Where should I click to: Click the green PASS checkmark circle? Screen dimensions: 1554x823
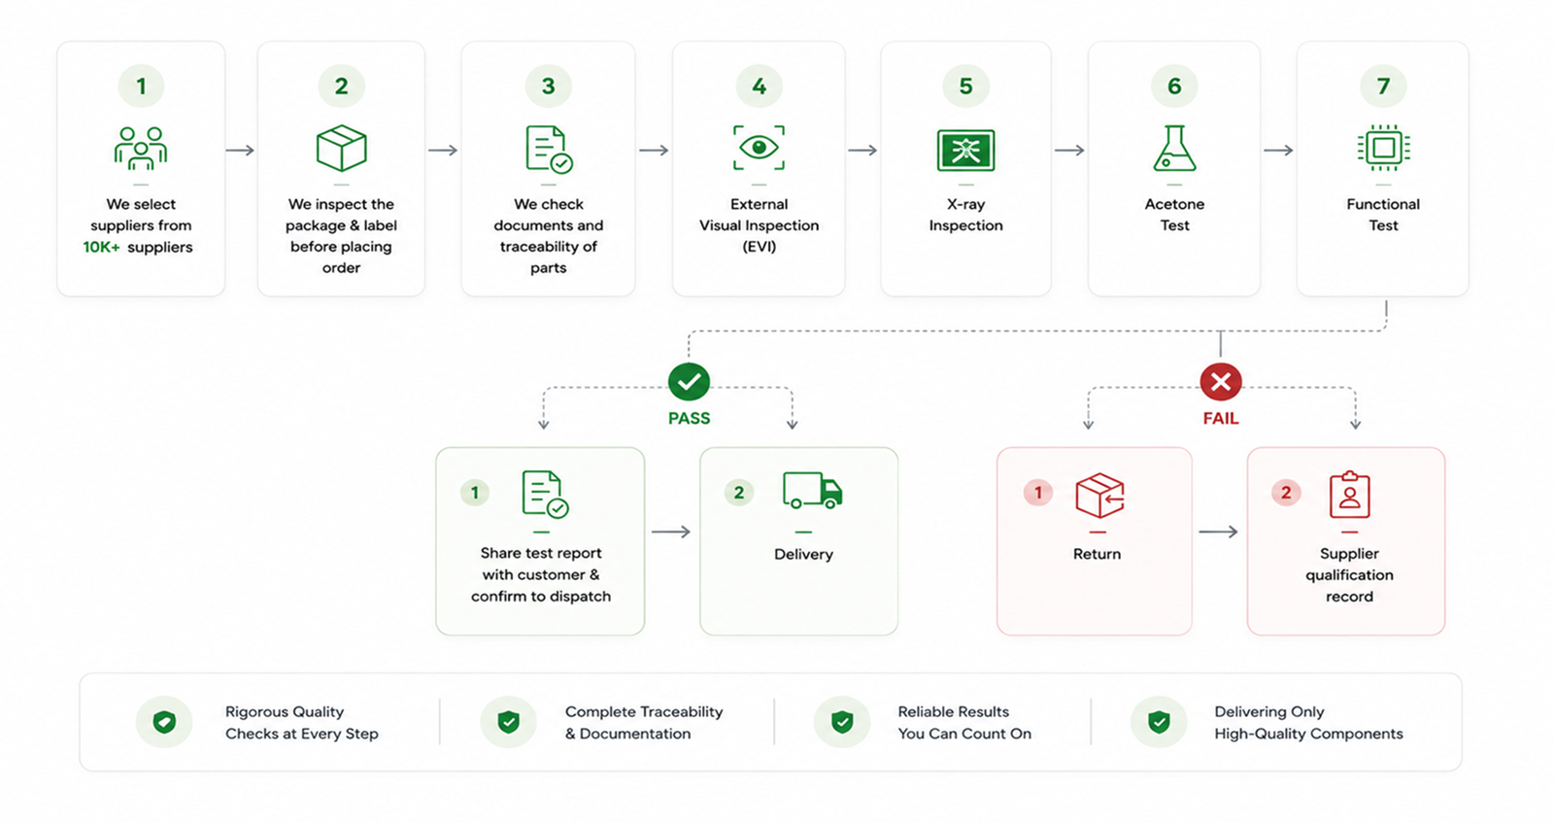[689, 382]
